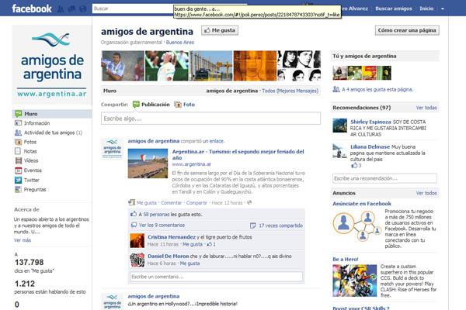466x310 pixels.
Task: Open Videos in left sidebar
Action: click(x=31, y=160)
